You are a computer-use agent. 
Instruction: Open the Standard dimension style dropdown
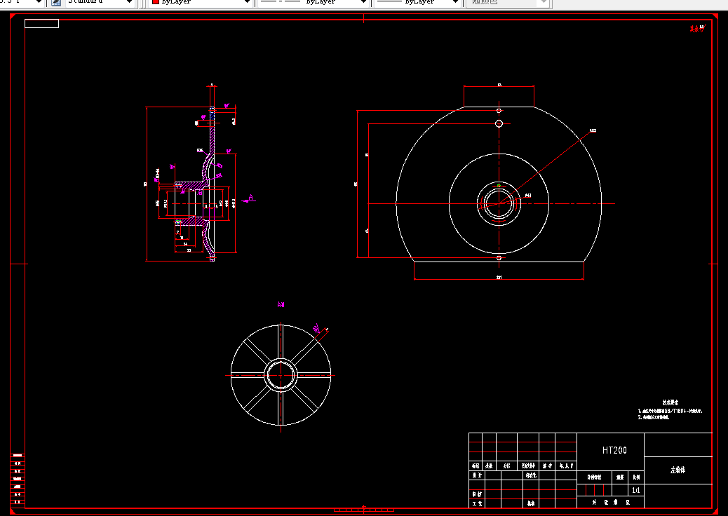click(100, 2)
